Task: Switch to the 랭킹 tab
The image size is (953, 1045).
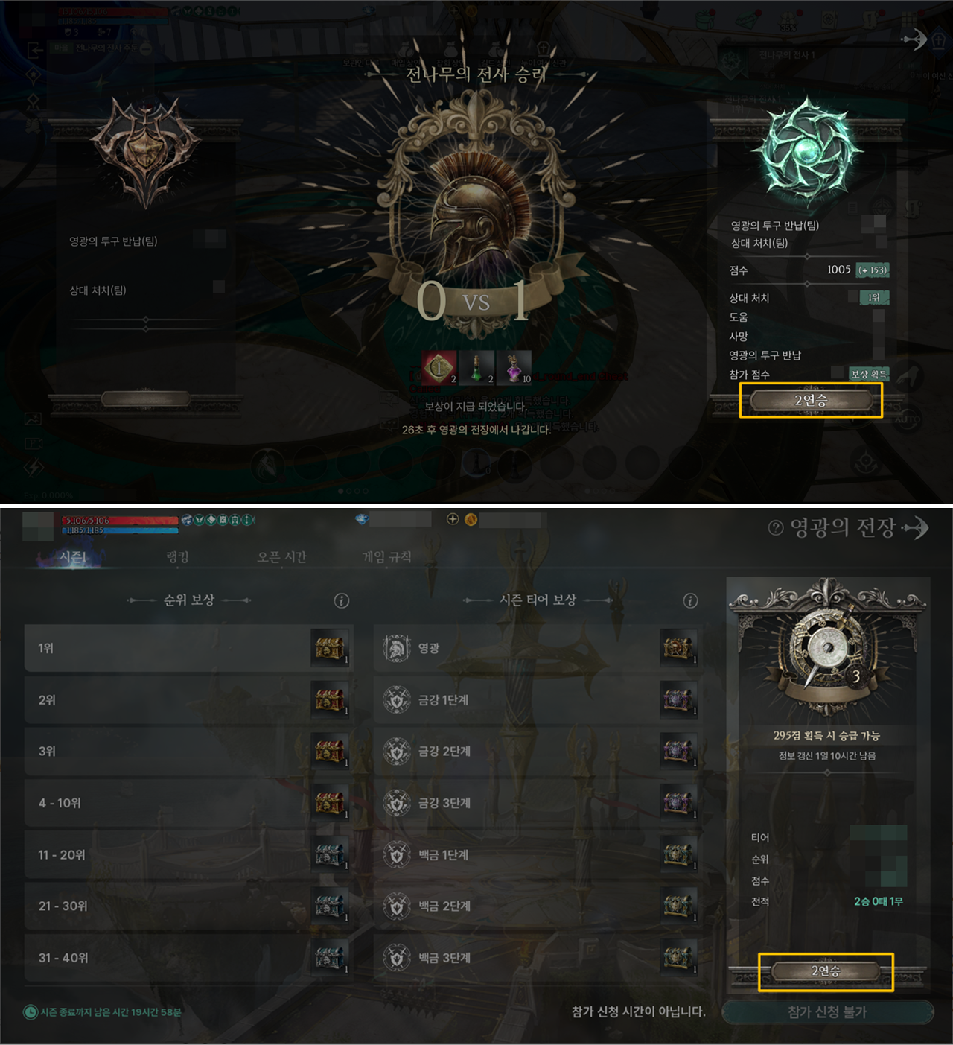Action: tap(177, 556)
